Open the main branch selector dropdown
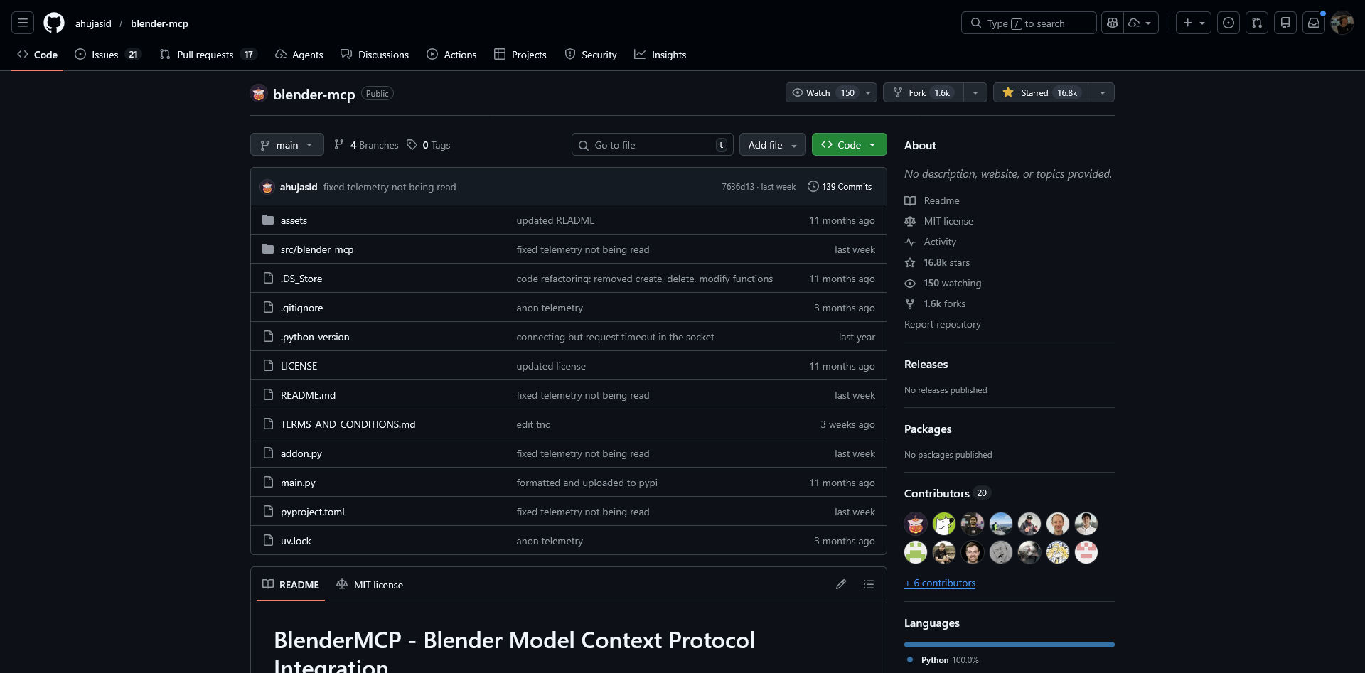The image size is (1365, 673). pyautogui.click(x=287, y=144)
